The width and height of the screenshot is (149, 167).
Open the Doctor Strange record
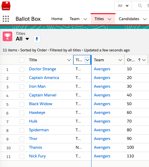(42, 69)
